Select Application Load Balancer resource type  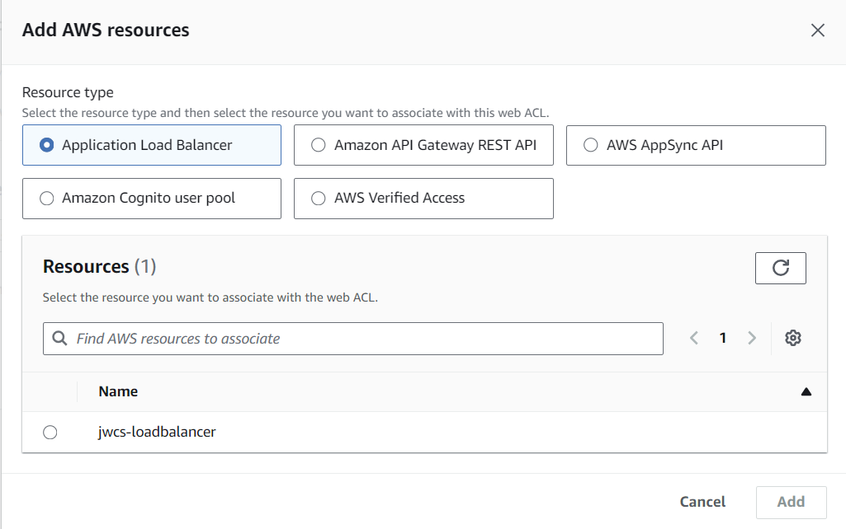click(152, 145)
